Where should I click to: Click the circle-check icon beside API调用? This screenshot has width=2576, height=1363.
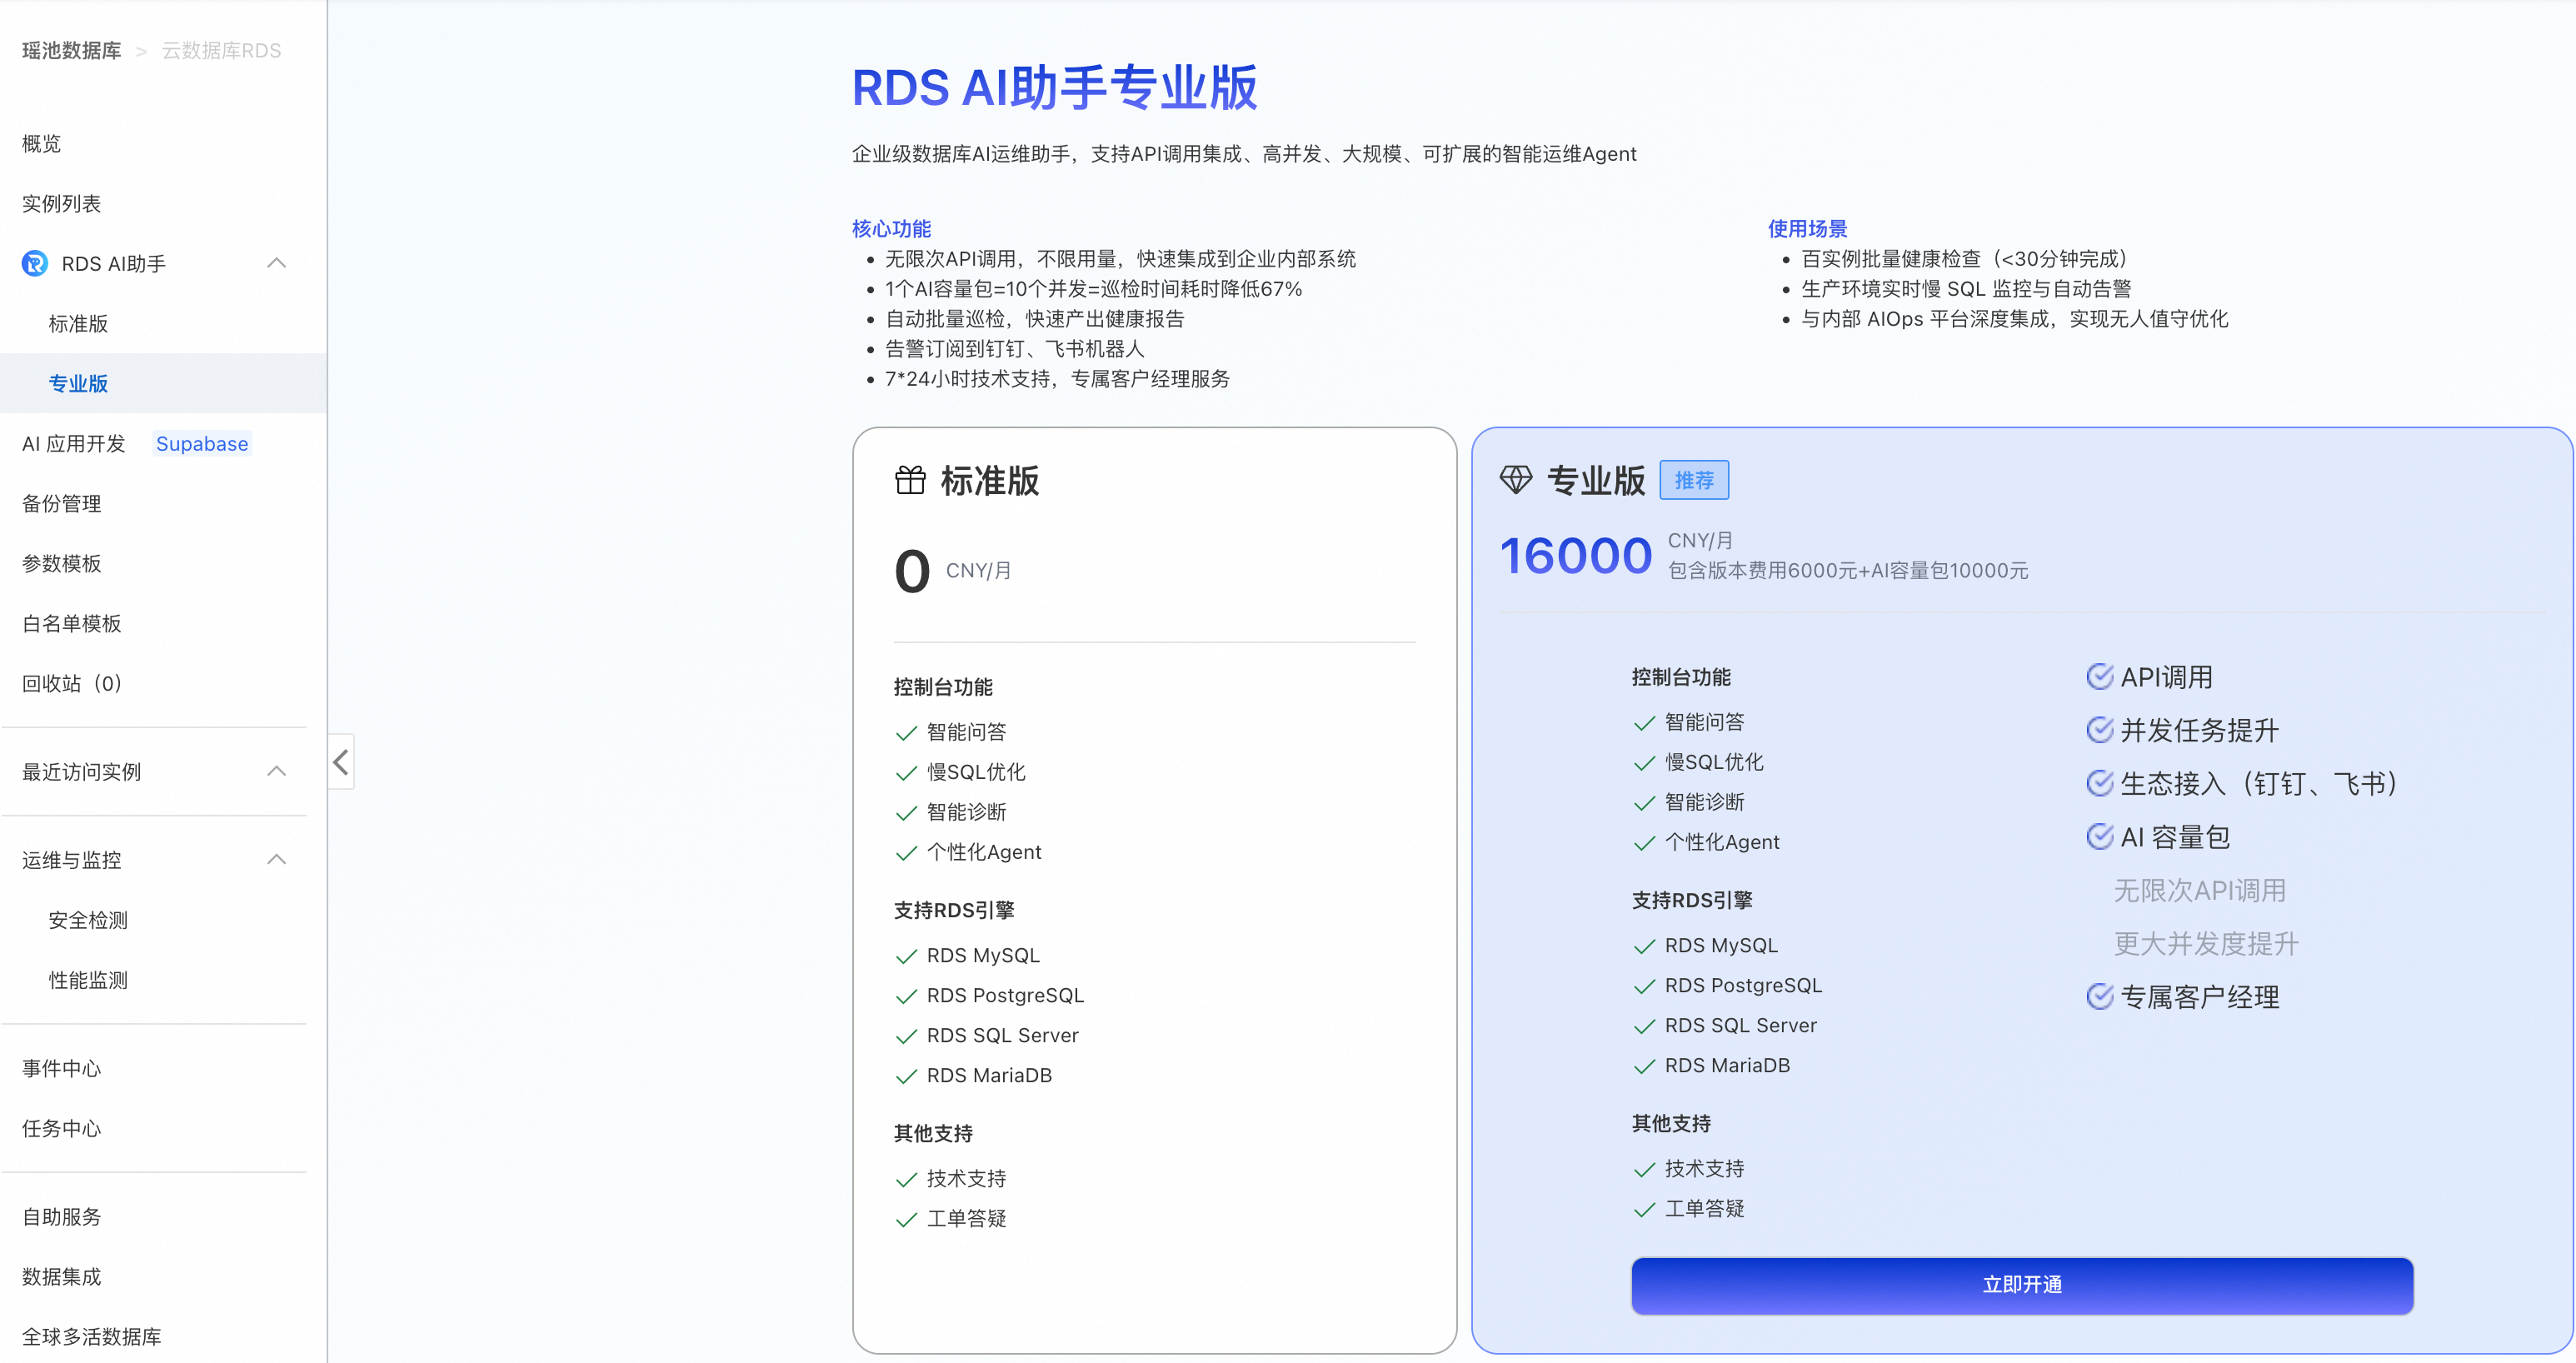(x=2100, y=677)
